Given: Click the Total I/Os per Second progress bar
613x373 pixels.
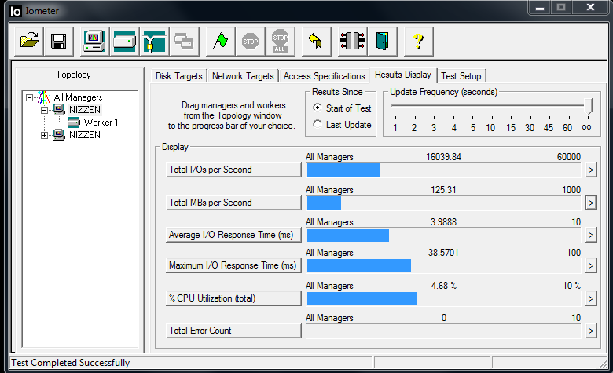Looking at the screenshot, I should [x=444, y=170].
